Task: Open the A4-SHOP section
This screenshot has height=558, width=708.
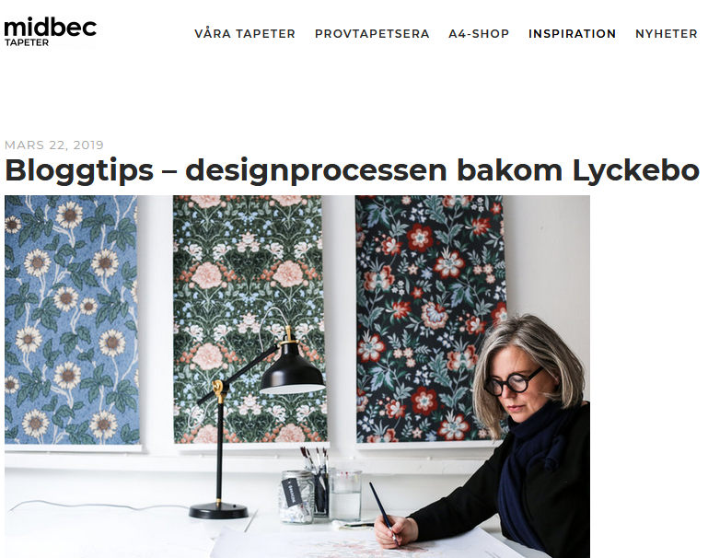Action: point(479,34)
